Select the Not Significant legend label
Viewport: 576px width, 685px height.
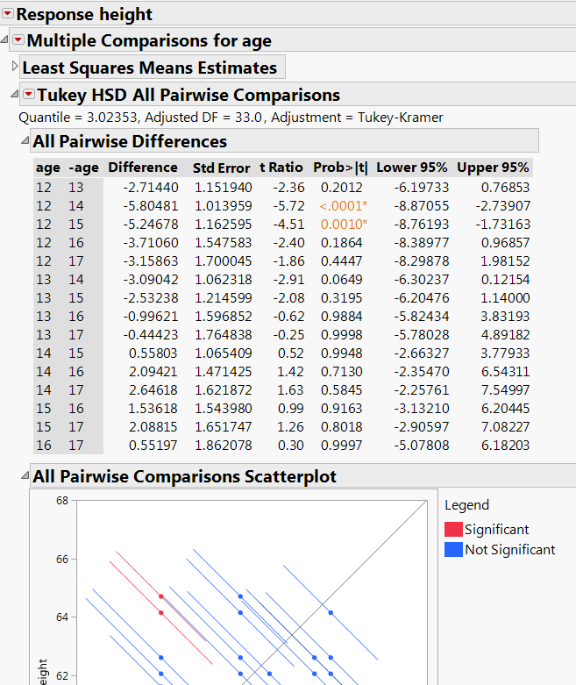point(510,550)
